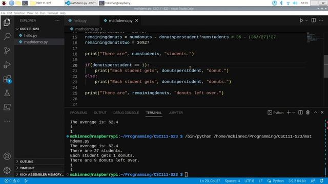This screenshot has width=328, height=184.
Task: Open the new terminal launch profile dropdown
Action: (294, 112)
